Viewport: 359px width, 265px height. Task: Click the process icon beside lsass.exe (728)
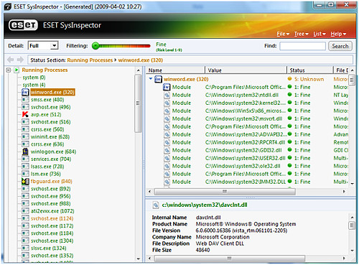(25, 167)
